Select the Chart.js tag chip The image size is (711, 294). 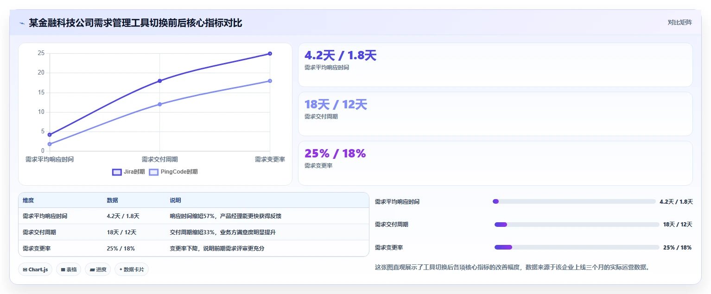coord(36,269)
